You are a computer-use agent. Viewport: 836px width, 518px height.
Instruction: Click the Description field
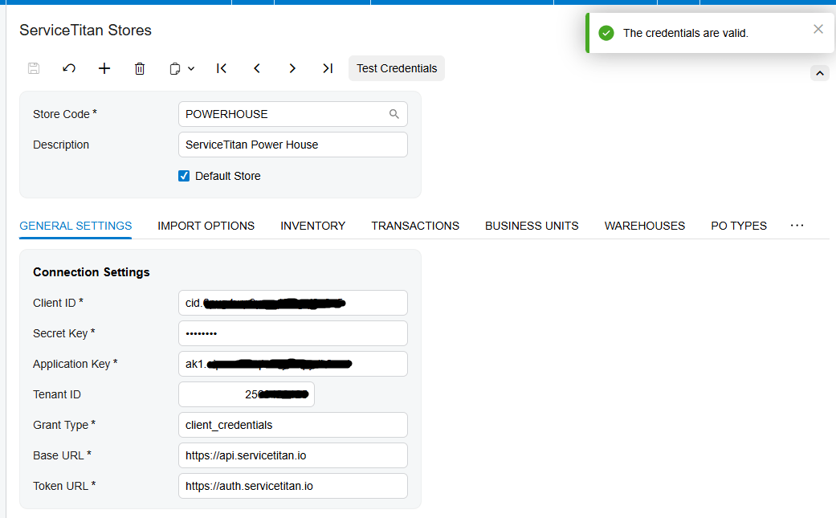[x=292, y=145]
